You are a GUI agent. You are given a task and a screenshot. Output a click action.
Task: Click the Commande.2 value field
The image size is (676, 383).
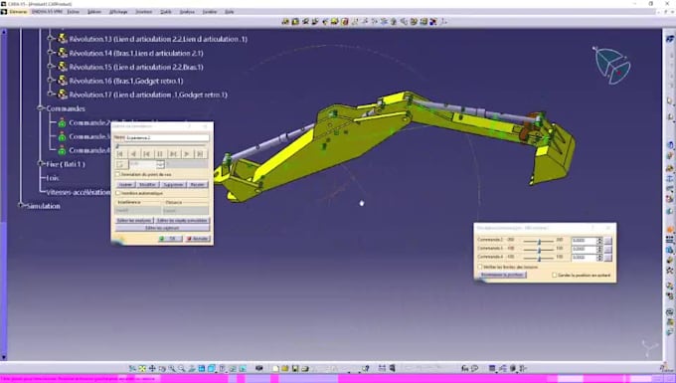point(584,240)
